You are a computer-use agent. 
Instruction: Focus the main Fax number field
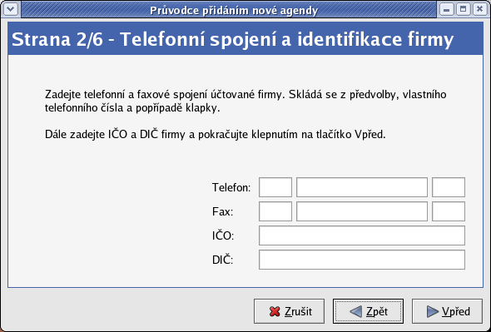pos(362,211)
